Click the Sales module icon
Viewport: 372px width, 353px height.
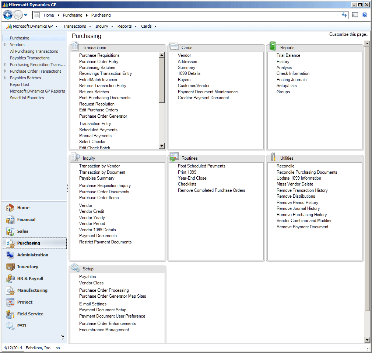pyautogui.click(x=10, y=231)
